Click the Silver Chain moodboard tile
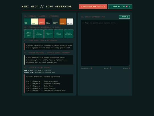Screen dimensions: 154x116 [59, 34]
